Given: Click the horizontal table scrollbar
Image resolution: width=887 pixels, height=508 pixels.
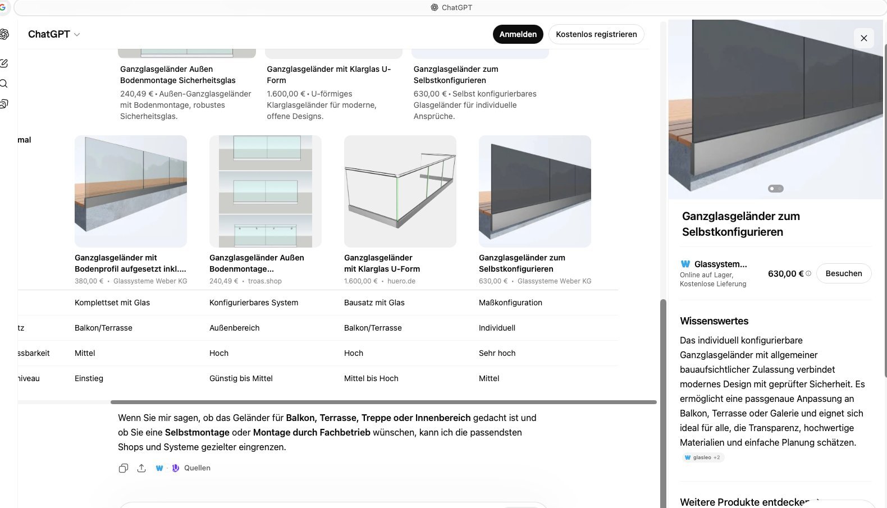Looking at the screenshot, I should point(383,402).
